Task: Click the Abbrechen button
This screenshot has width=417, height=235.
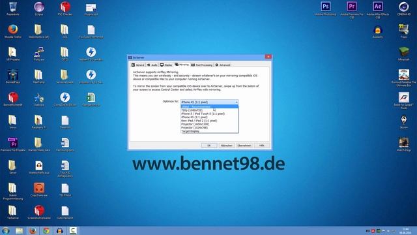Action: pyautogui.click(x=227, y=146)
